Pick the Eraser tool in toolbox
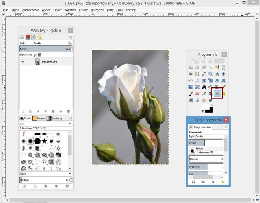 coord(197,94)
